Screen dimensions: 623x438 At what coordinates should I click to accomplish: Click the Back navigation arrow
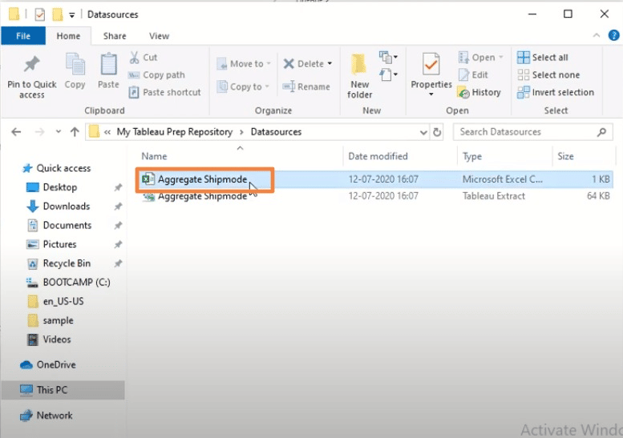[x=16, y=131]
